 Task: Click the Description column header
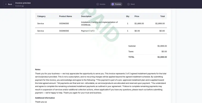pyautogui.click(x=86, y=16)
